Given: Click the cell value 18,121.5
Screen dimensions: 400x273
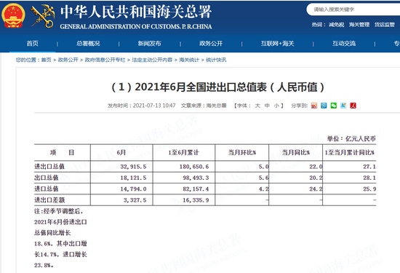Looking at the screenshot, I should point(133,178).
